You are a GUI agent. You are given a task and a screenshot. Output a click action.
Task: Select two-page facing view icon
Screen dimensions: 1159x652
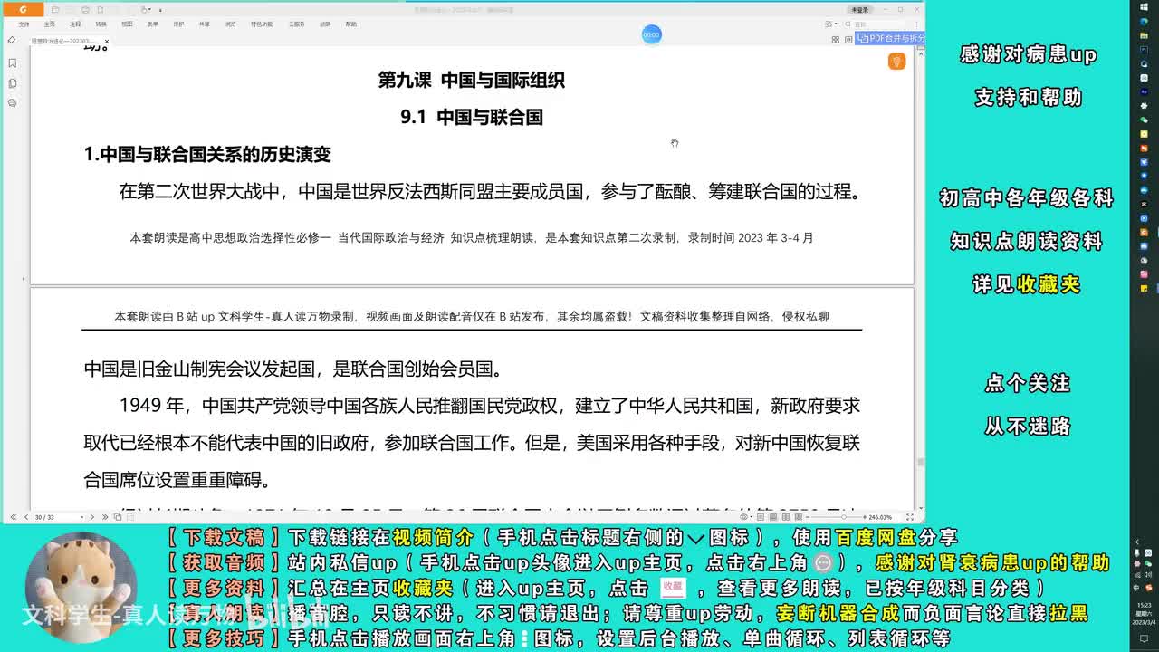[786, 517]
